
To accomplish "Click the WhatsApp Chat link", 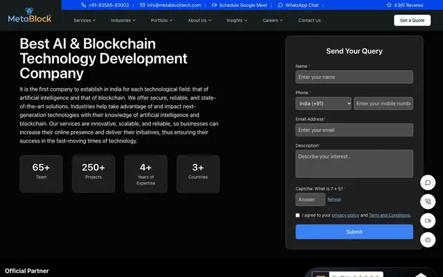I will tap(302, 5).
